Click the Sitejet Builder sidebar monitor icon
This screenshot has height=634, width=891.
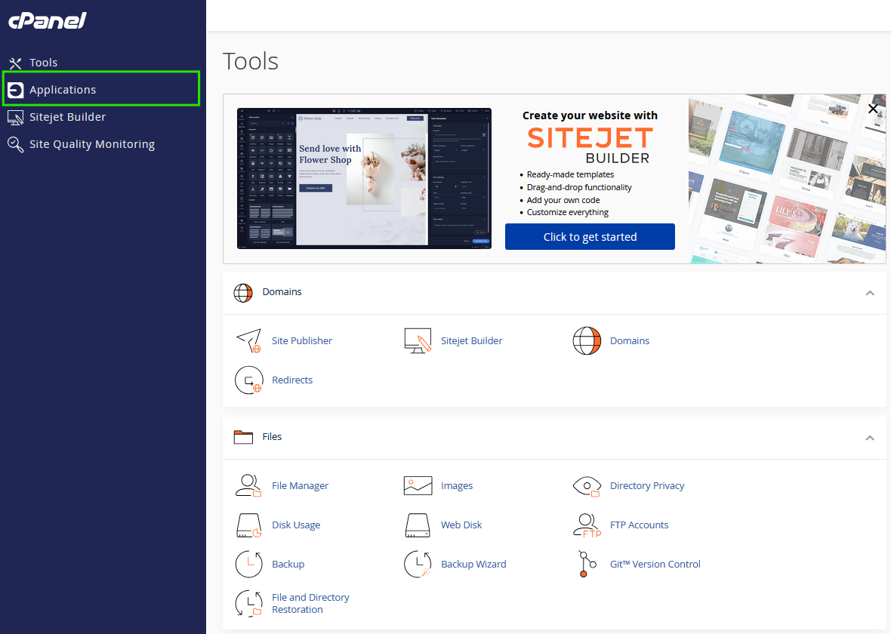[15, 117]
